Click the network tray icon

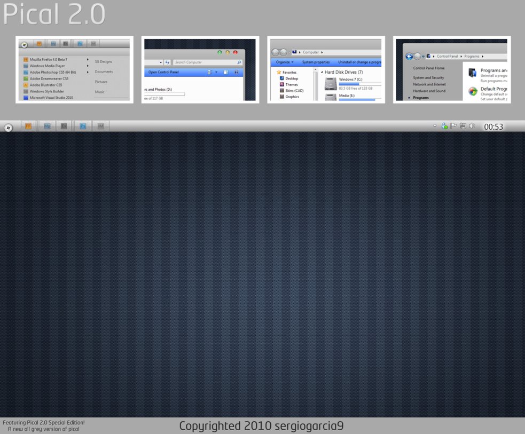463,126
